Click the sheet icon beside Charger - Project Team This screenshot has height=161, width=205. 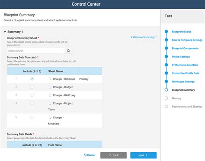[50, 103]
